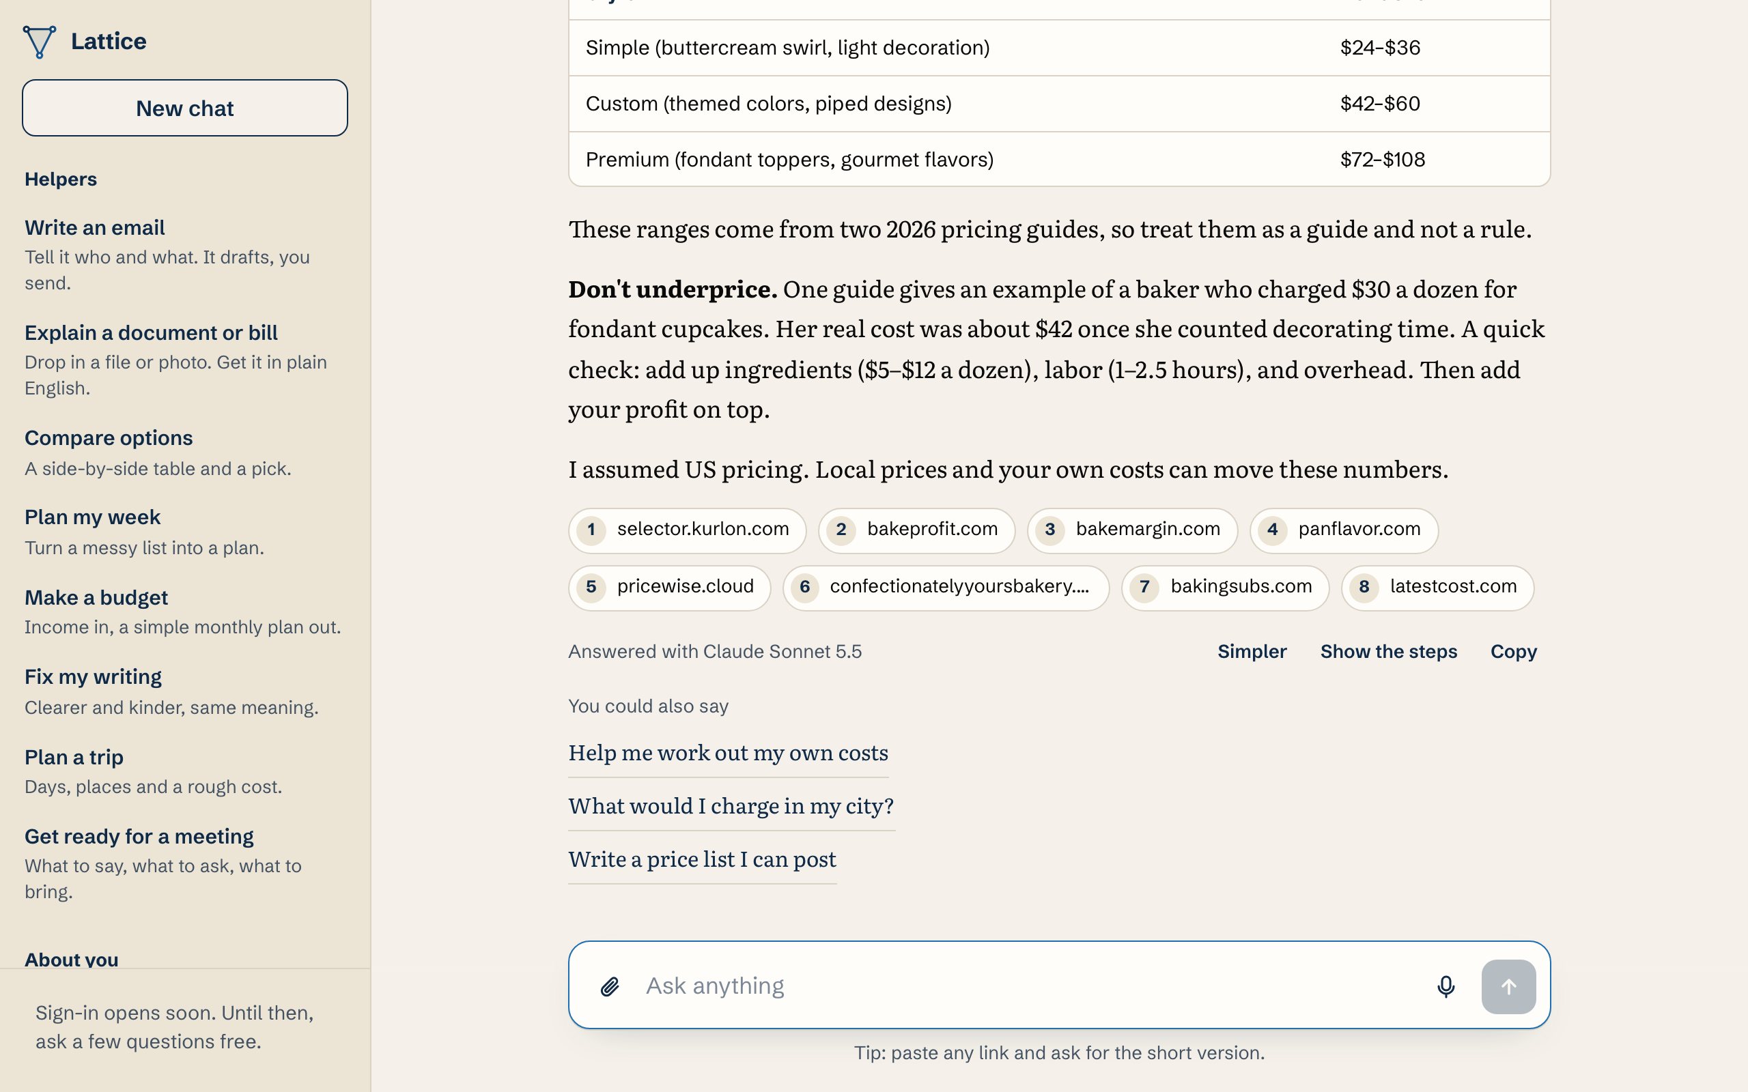This screenshot has width=1748, height=1092.
Task: Click Show the steps
Action: coord(1388,651)
